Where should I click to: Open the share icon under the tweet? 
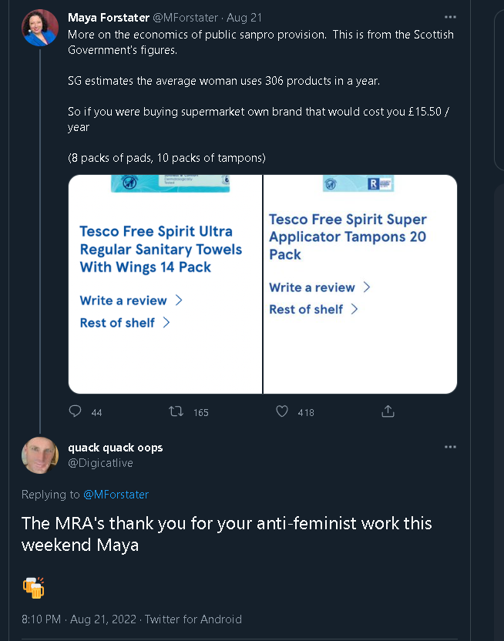388,411
